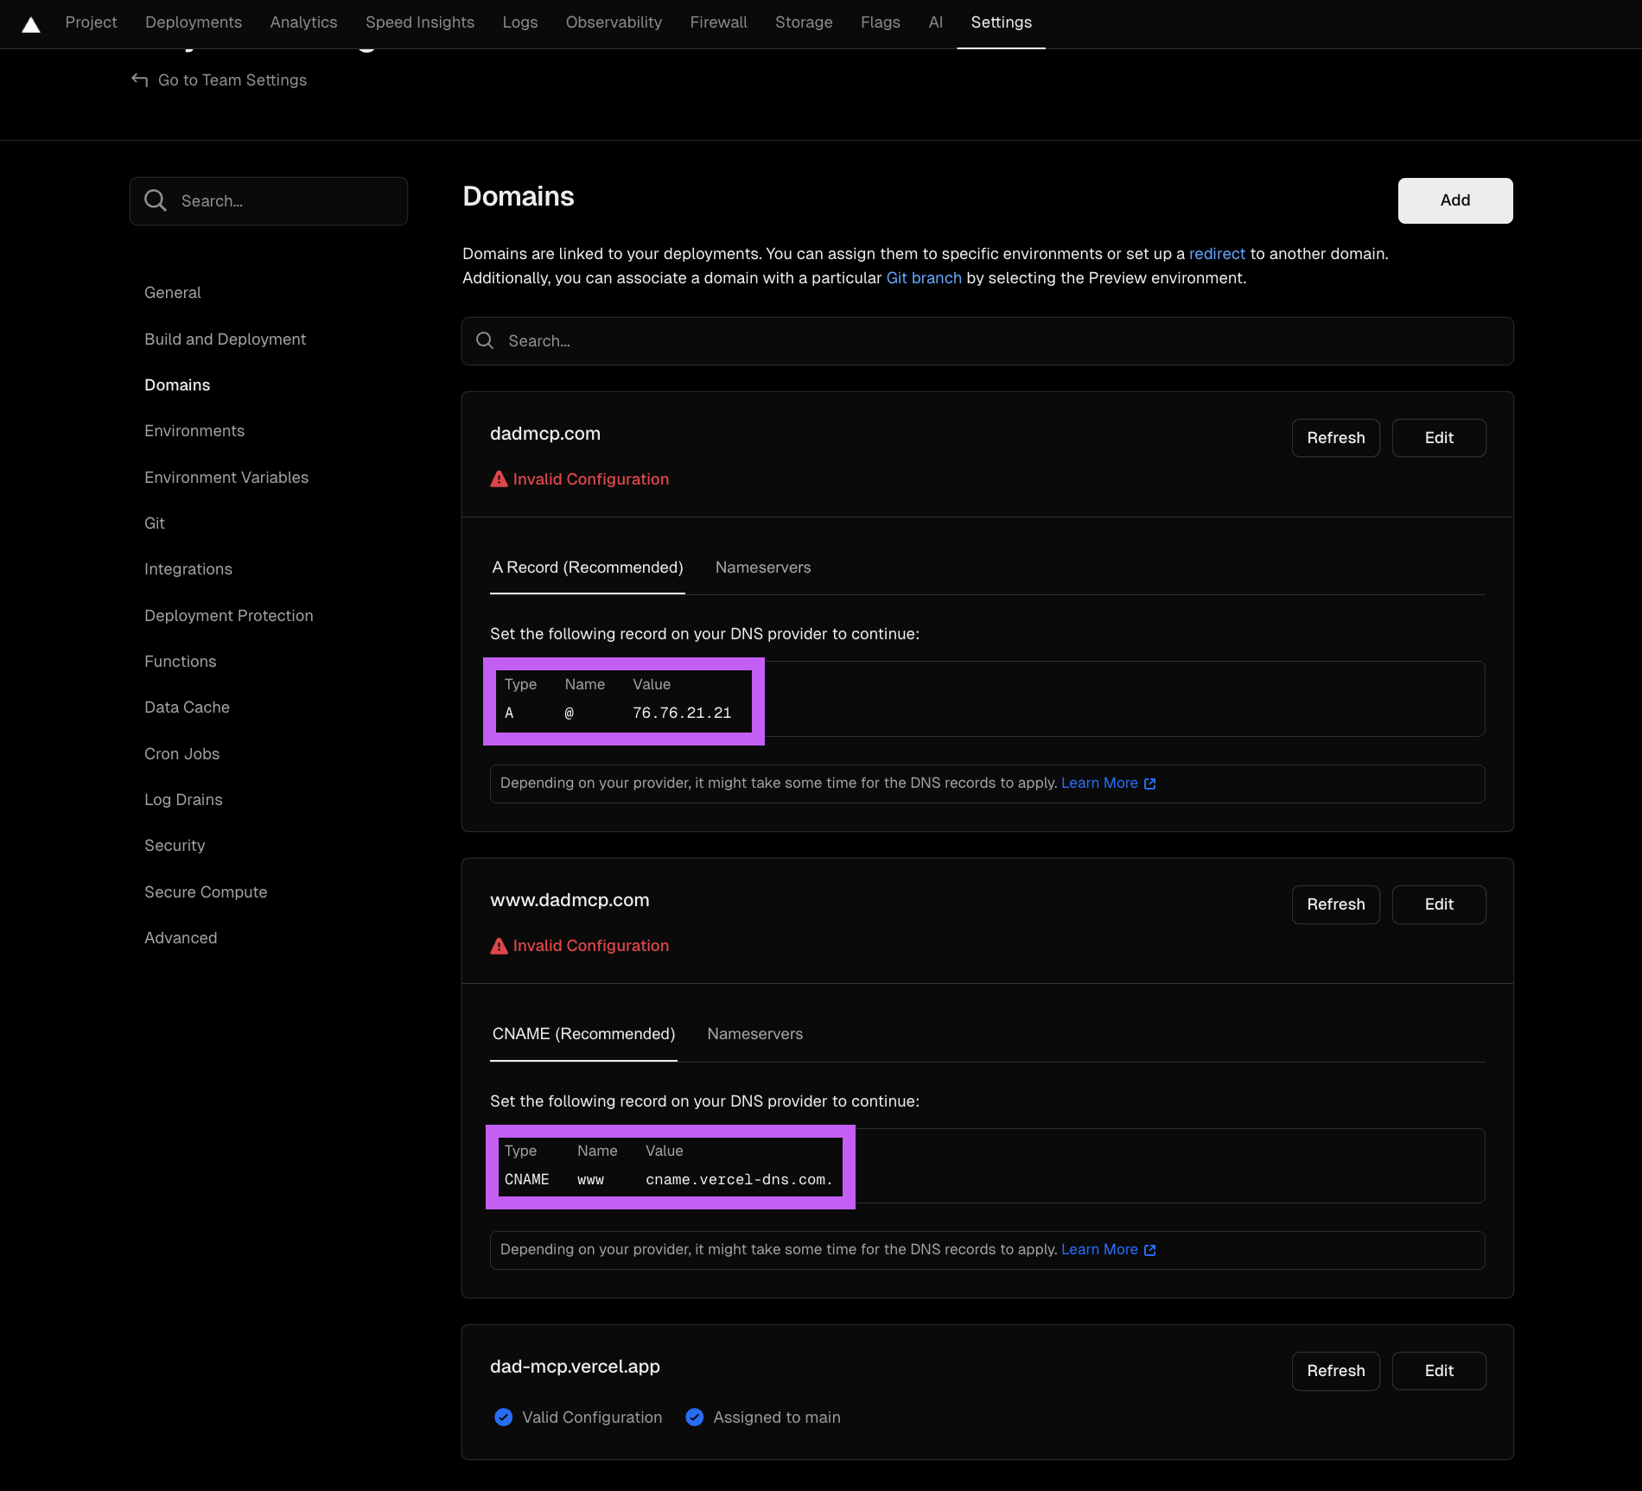Click the warning icon under www.dadmcp.com
1642x1491 pixels.
[x=499, y=946]
